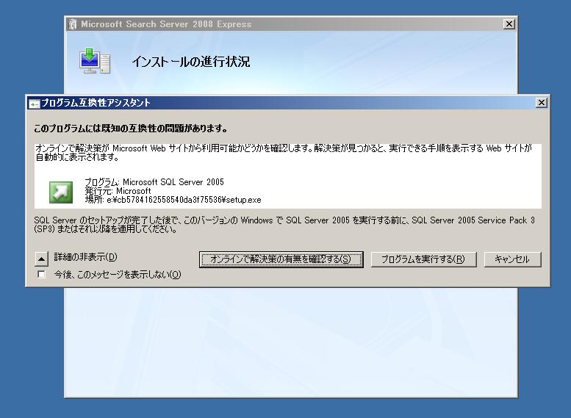Viewport: 571px width, 418px height.
Task: Click the online solution description paragraph
Action: click(x=284, y=153)
